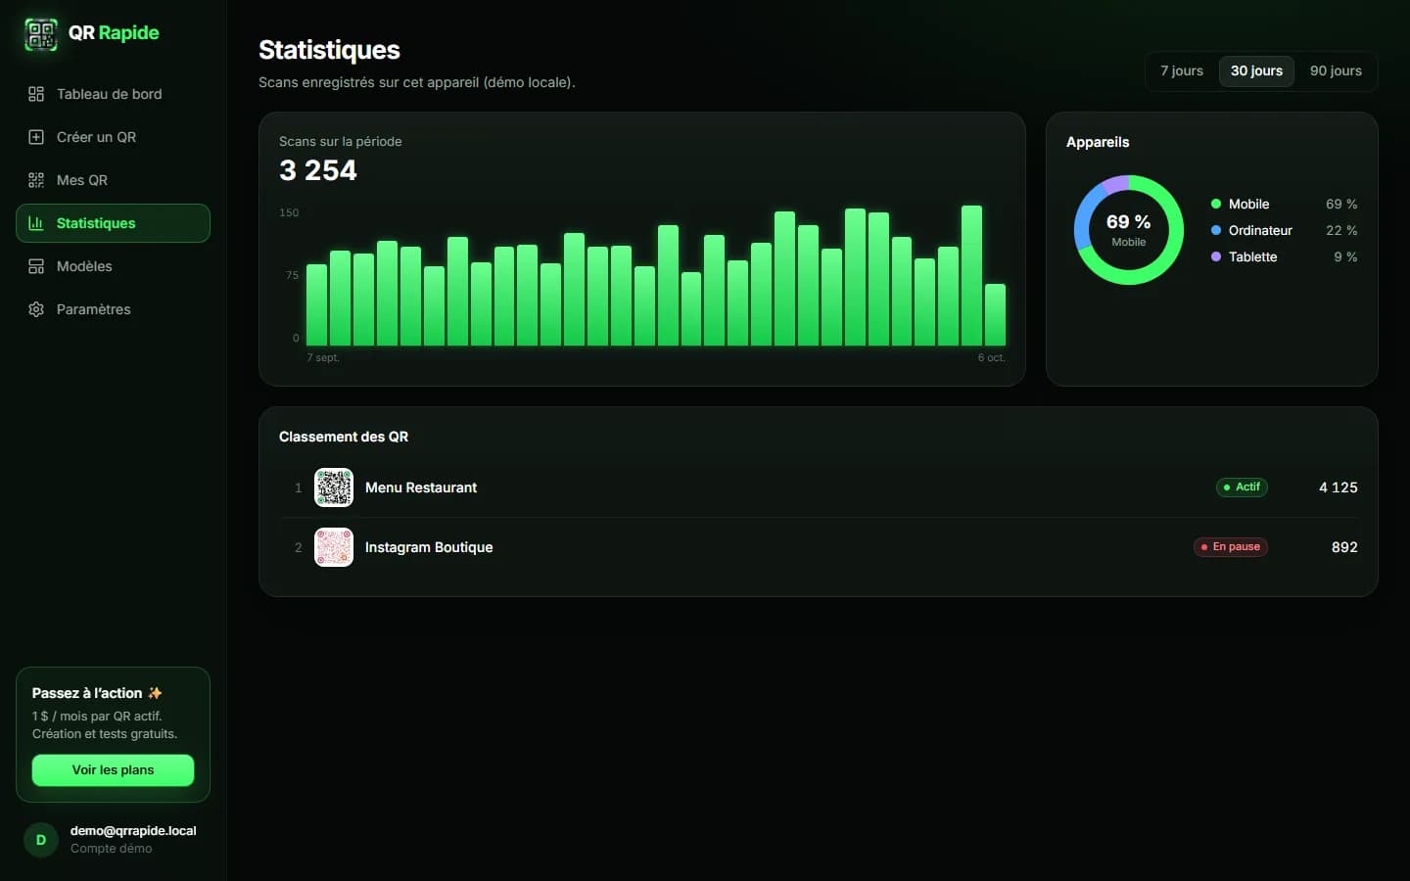Viewport: 1410px width, 881px height.
Task: Click the Voir les plans button
Action: click(113, 770)
